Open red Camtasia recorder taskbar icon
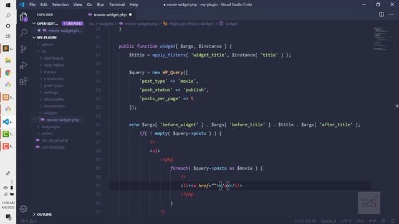Viewport: 399px width, 224px height. click(x=6, y=146)
